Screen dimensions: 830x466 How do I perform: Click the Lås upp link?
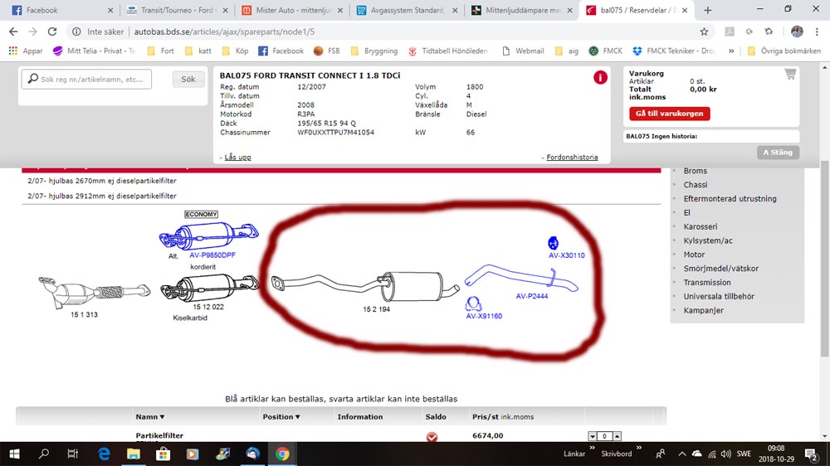click(x=237, y=157)
